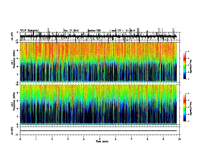Image resolution: width=202 pixels, height=156 pixels.
Task: Click the "Time (min)" x-axis label
Action: coord(102,141)
